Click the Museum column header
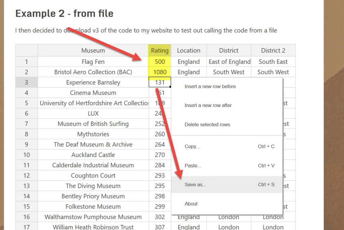The height and width of the screenshot is (230, 344). 93,51
